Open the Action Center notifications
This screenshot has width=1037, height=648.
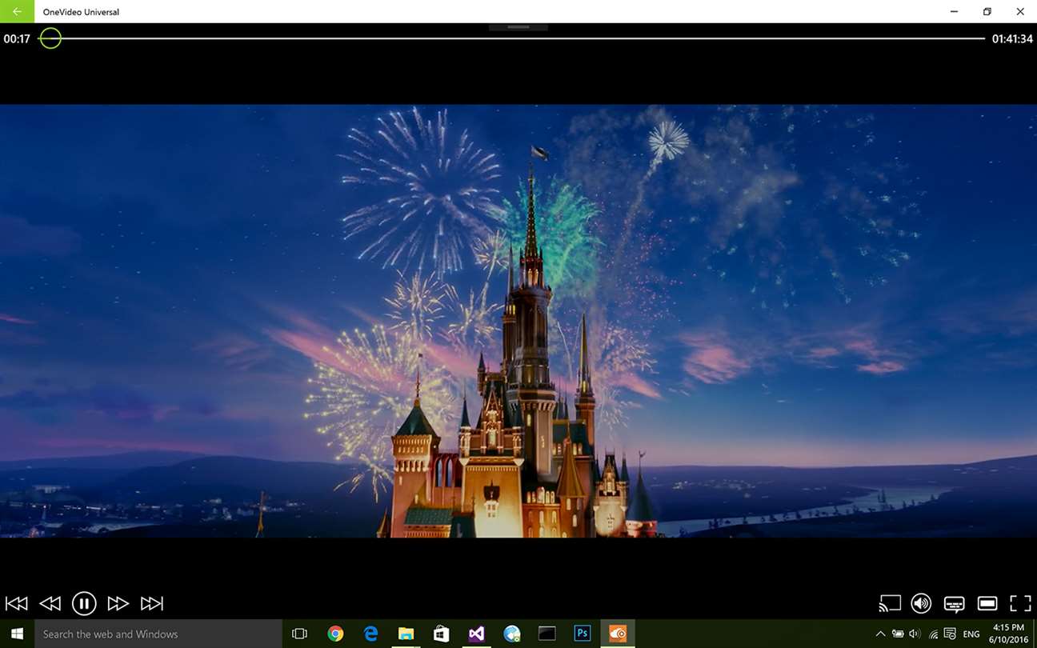click(951, 634)
